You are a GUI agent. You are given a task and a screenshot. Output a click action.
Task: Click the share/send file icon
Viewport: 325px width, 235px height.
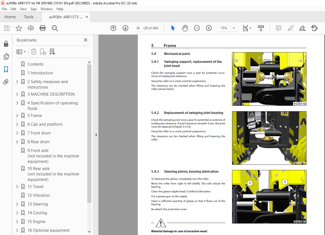pyautogui.click(x=314, y=28)
